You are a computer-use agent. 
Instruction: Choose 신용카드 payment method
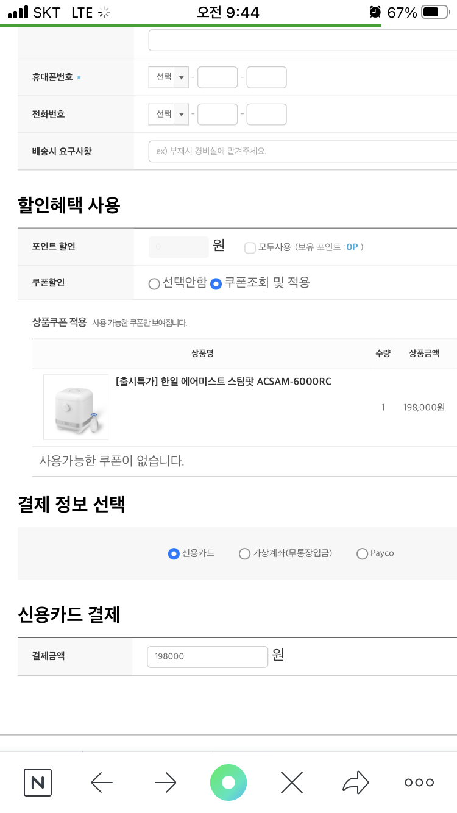[174, 553]
